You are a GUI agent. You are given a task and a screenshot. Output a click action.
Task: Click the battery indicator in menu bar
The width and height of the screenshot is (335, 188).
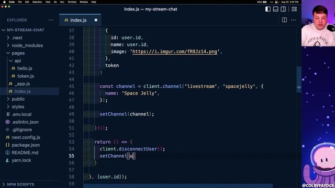(x=262, y=2)
